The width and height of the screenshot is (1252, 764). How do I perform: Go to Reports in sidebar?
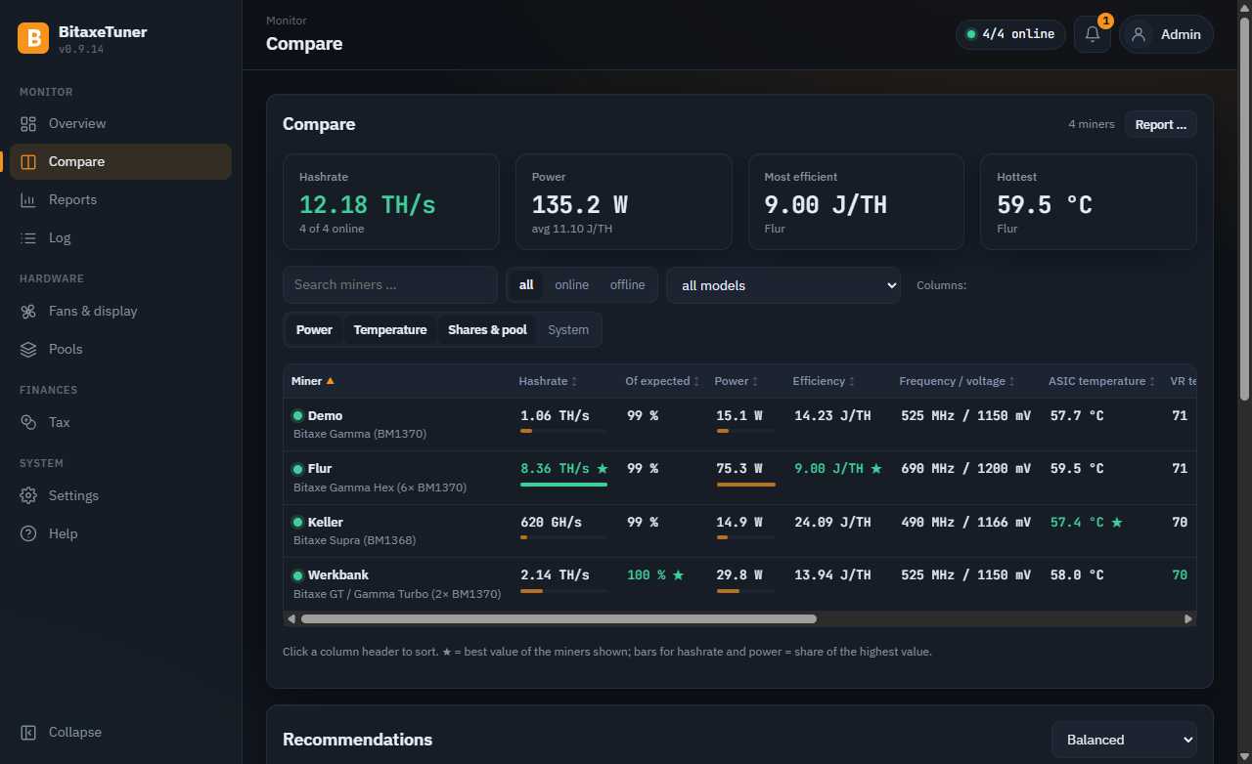(x=121, y=199)
